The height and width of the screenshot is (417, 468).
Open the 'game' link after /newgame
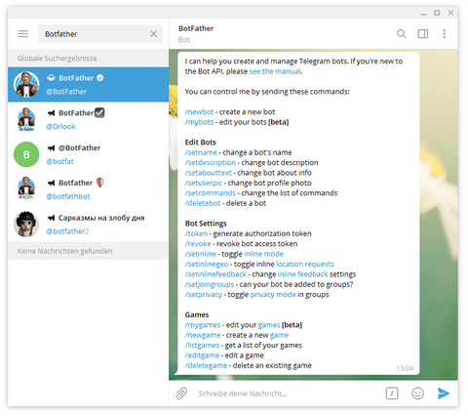click(279, 335)
